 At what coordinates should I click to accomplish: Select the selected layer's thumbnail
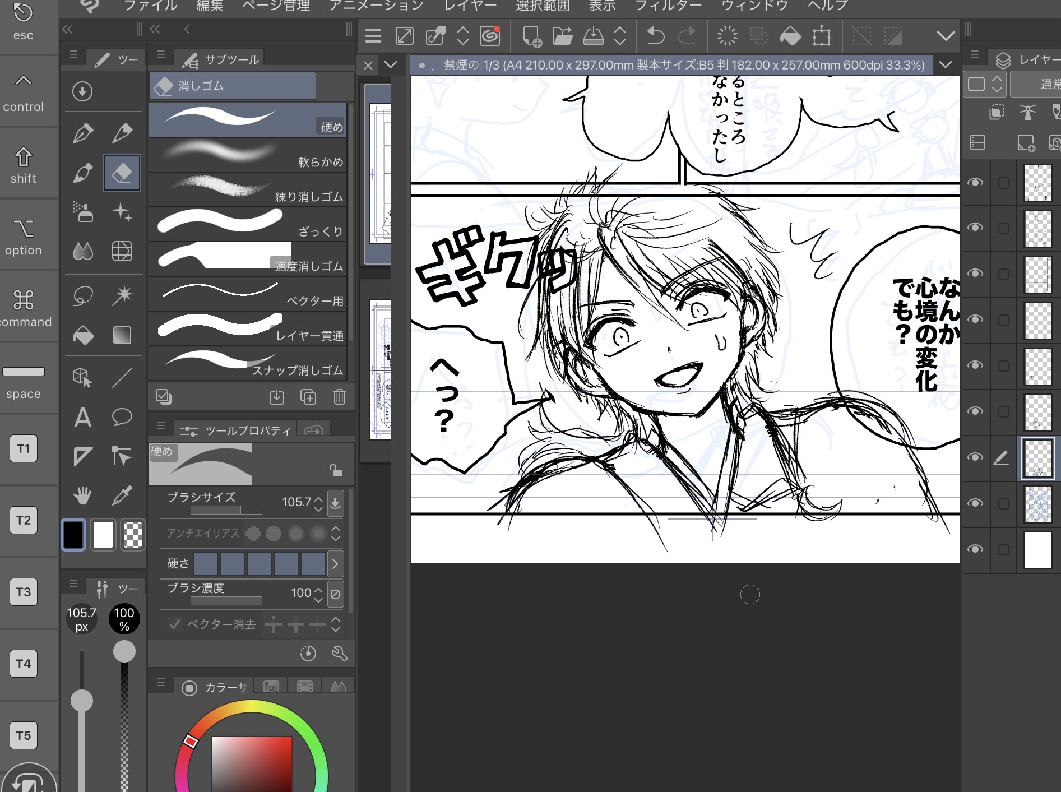pos(1037,458)
